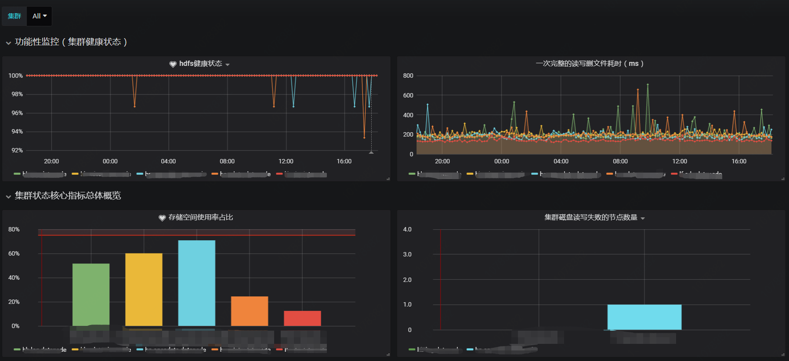
Task: Click the 4.0 y-axis label in 磁盘读写失败 chart
Action: tap(407, 229)
